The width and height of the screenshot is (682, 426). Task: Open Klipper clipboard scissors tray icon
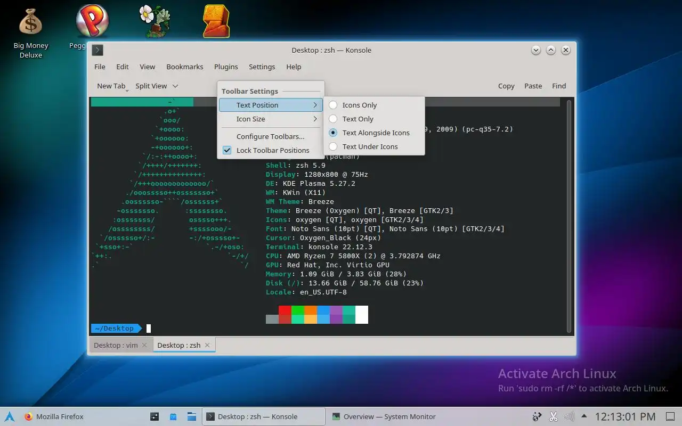click(x=553, y=416)
